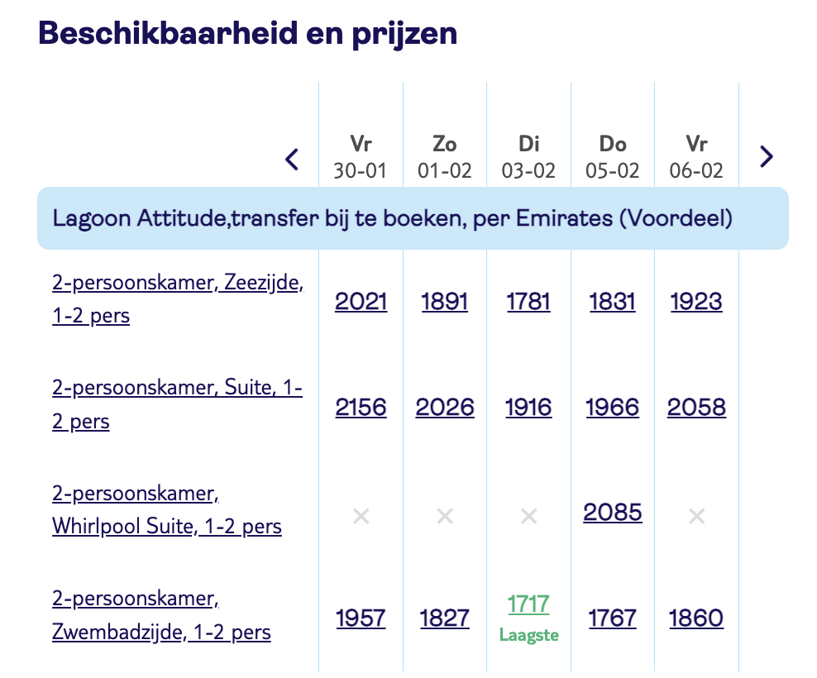Click unavailable X for Whirlpool Suite on 06-02
This screenshot has height=678, width=817.
point(696,517)
